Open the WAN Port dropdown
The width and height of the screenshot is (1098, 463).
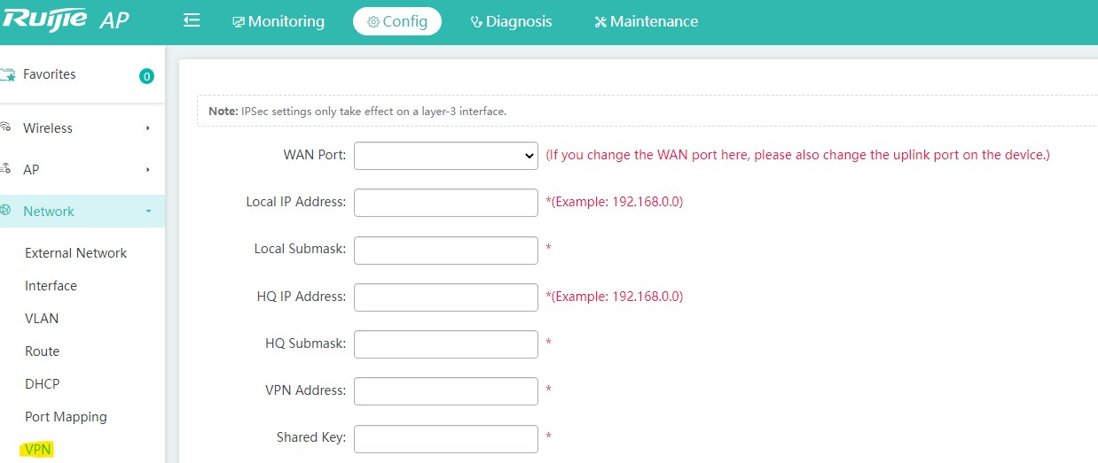click(446, 155)
